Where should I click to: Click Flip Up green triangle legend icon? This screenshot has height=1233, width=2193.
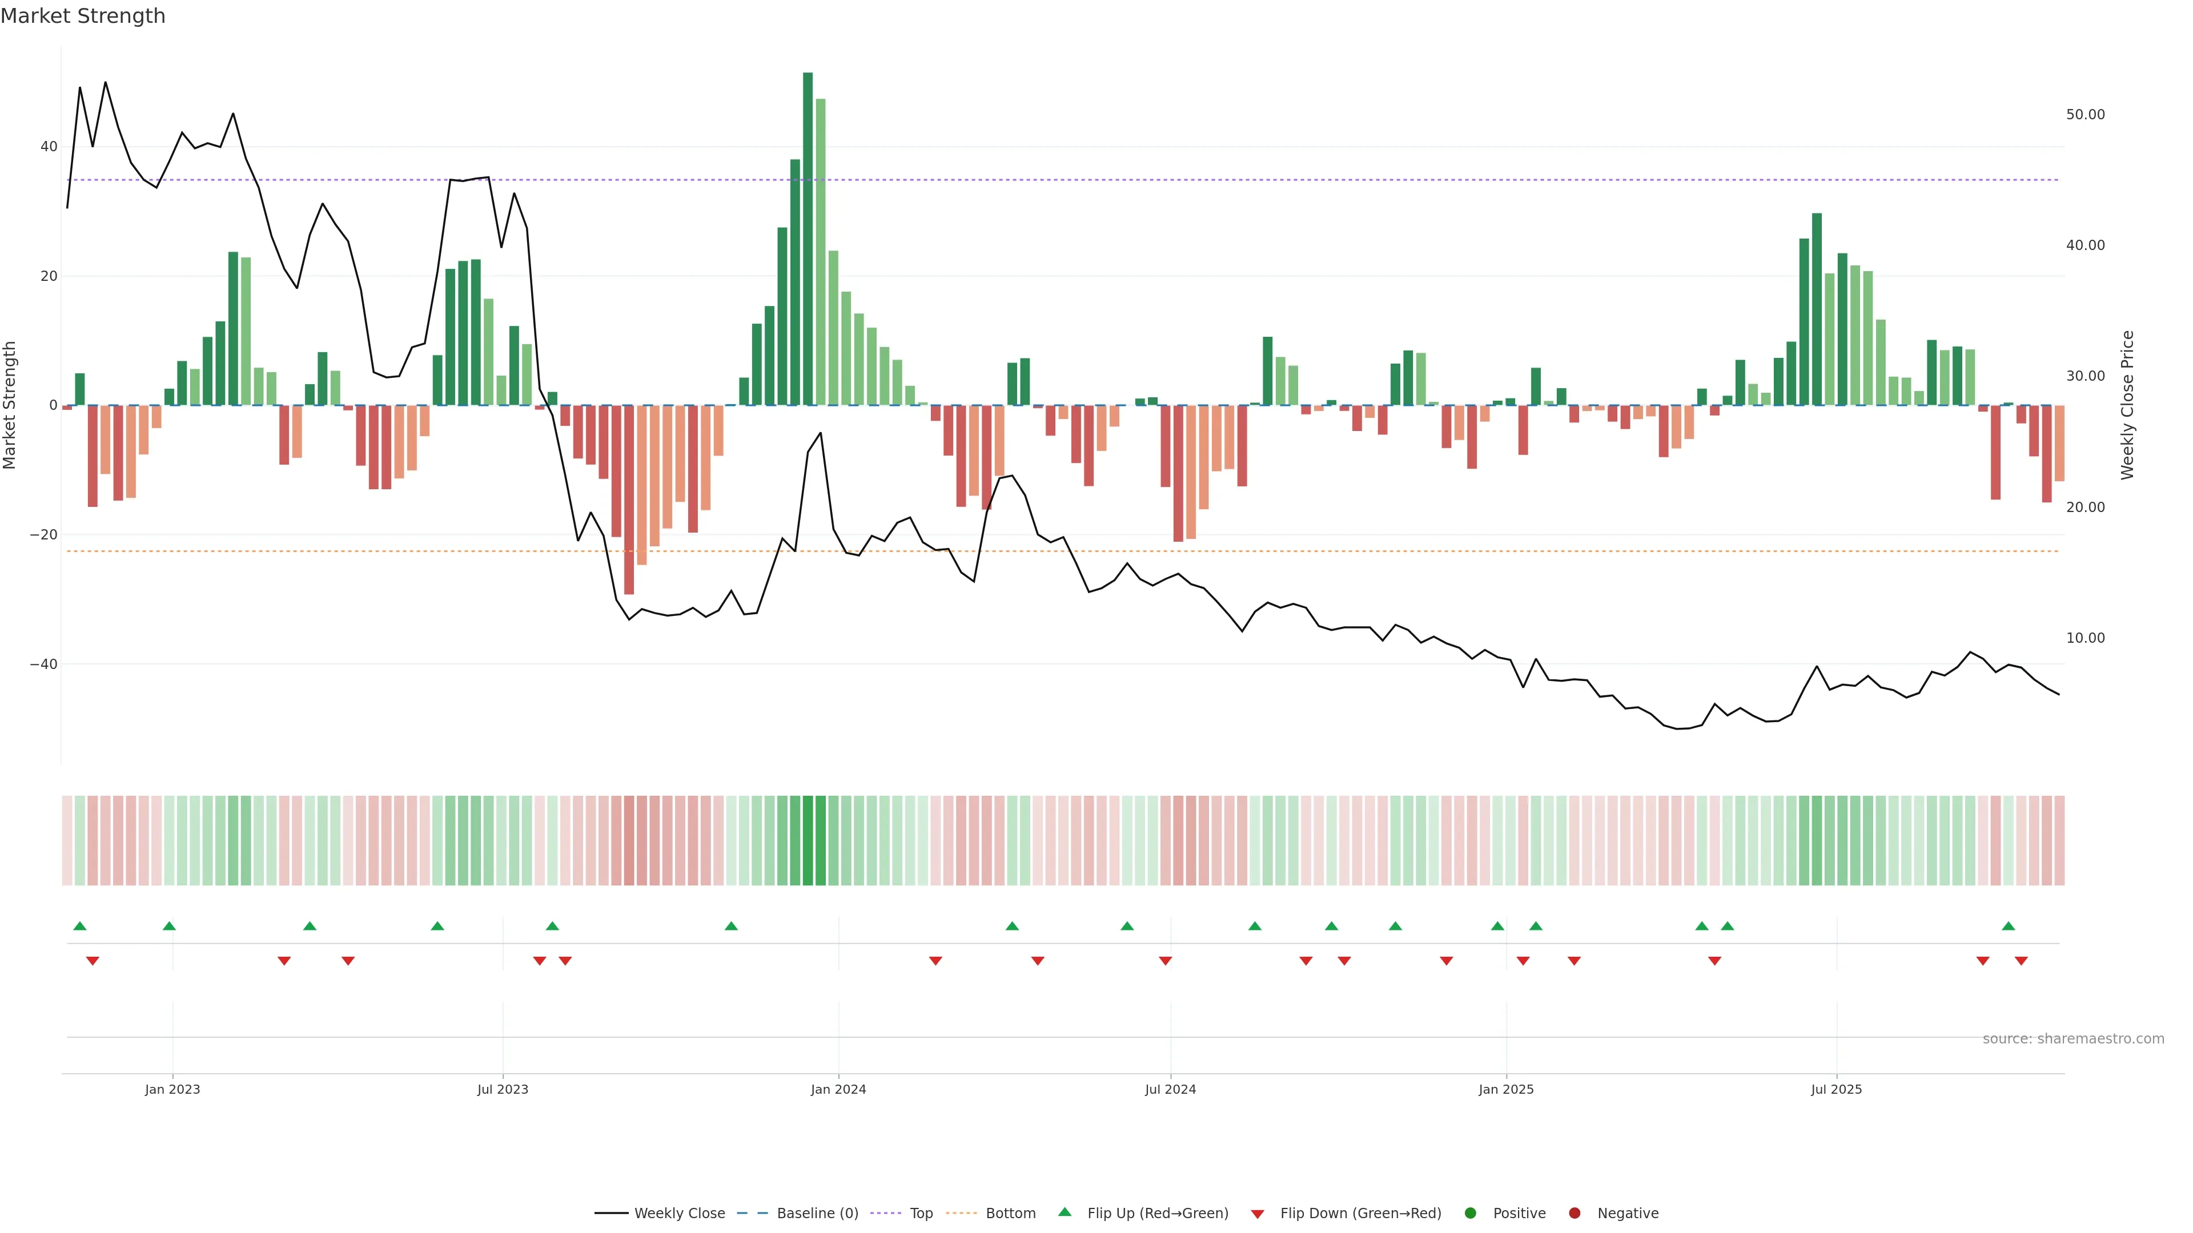(1064, 1212)
